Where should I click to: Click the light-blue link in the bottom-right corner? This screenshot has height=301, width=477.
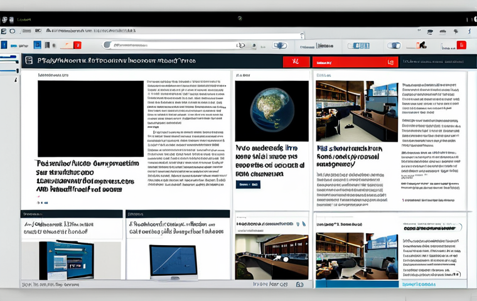click(x=419, y=284)
